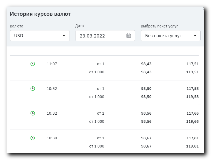Close the История курсов валют dialog
Viewport: 211px width, 160px height.
point(203,8)
